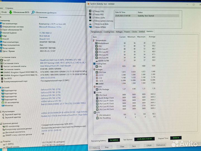The image size is (201, 151).
Task: Open the QuadCore Intel Core i5-4670 link
Action: [x=61, y=60]
